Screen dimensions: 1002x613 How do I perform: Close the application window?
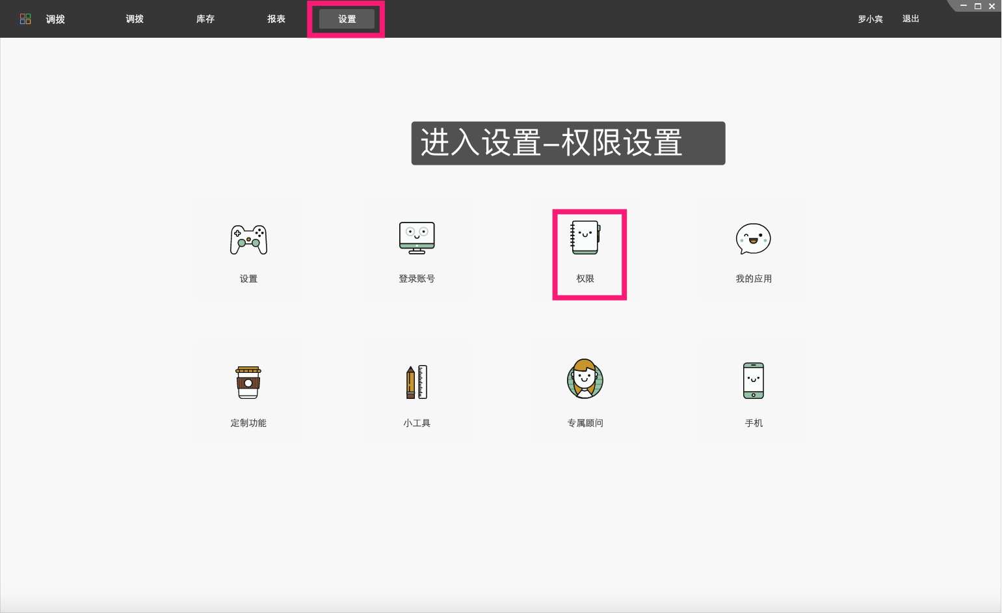tap(992, 6)
